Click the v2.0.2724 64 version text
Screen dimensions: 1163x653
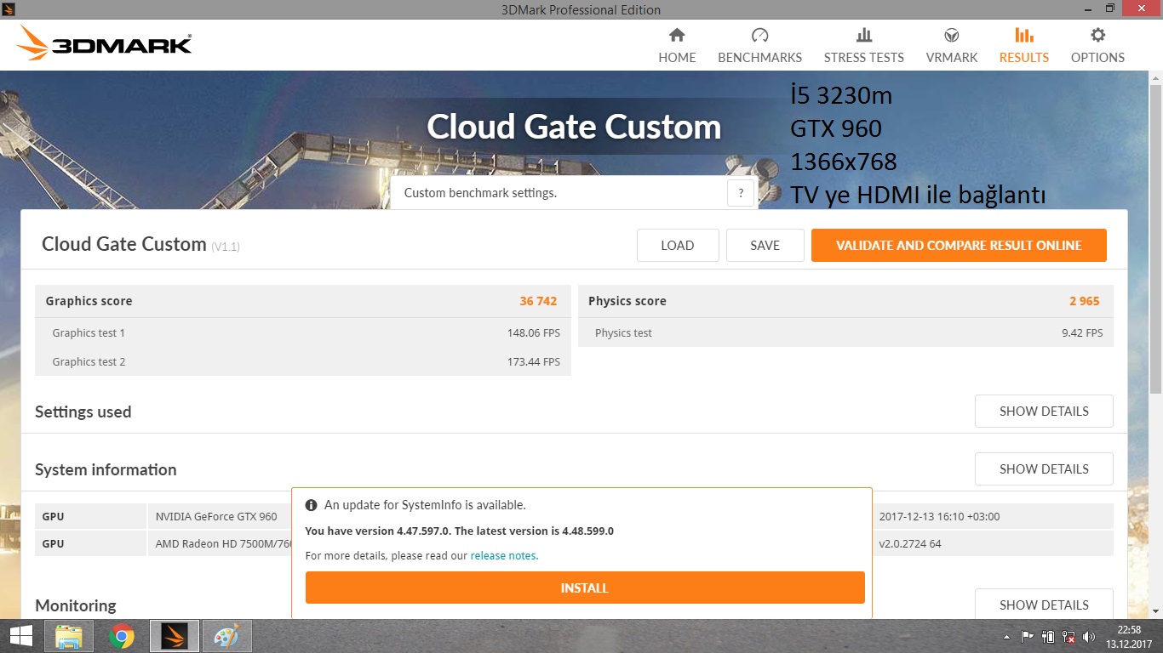910,543
